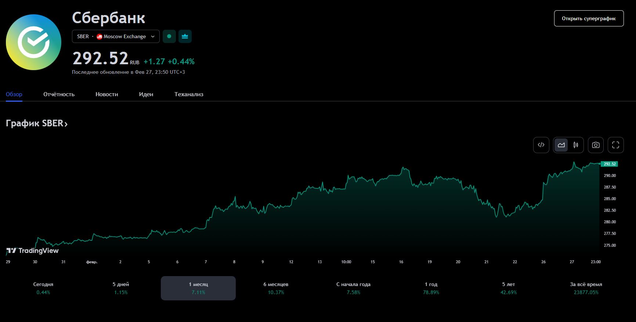636x322 pixels.
Task: Click the embed code icon above the chart
Action: [x=541, y=145]
